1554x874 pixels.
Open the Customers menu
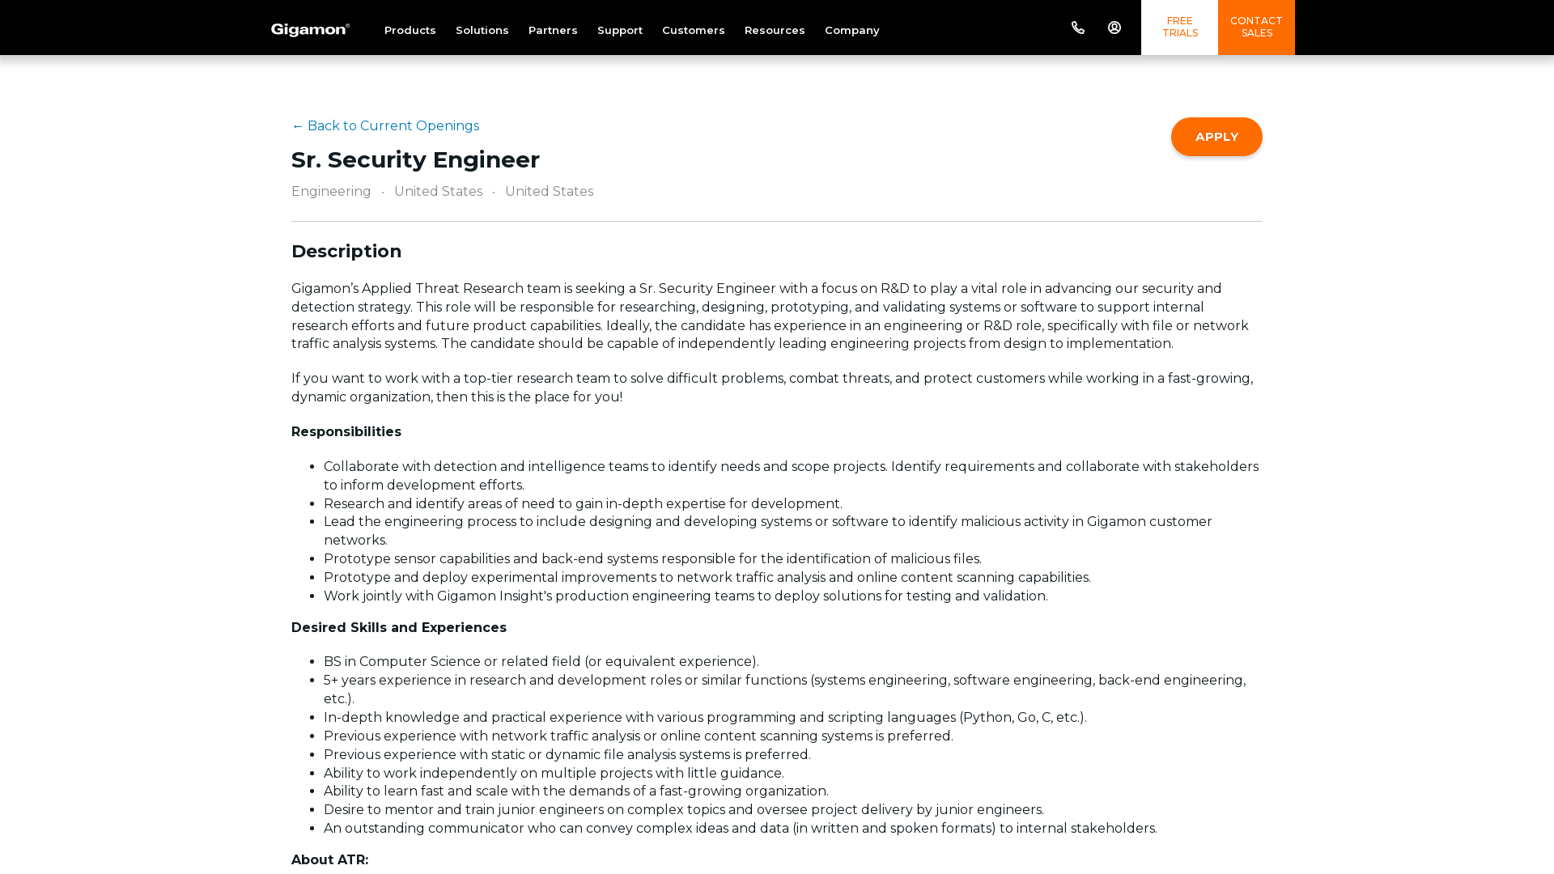693,30
